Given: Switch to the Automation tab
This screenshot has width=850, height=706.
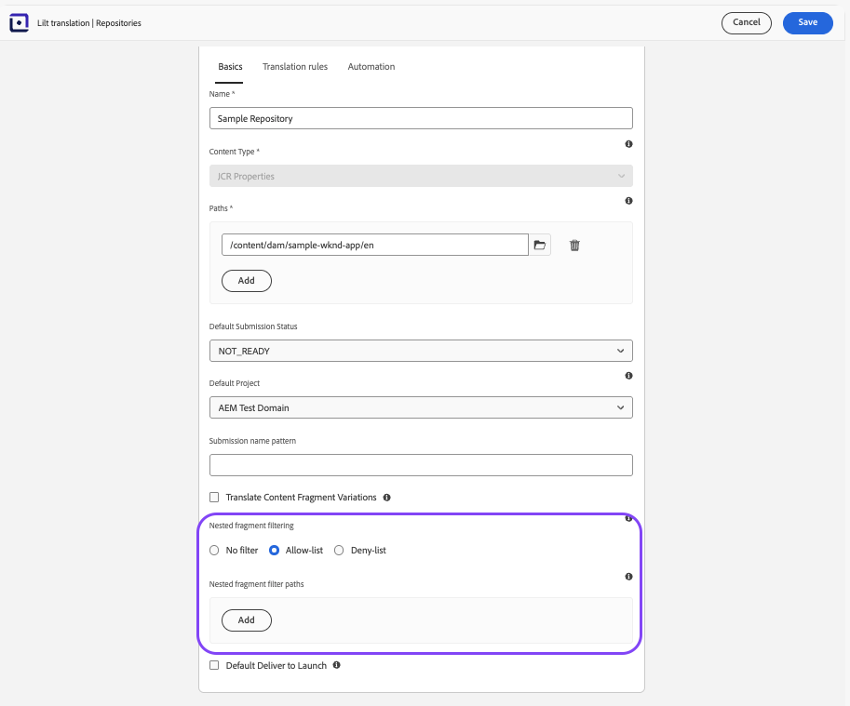Looking at the screenshot, I should [371, 67].
